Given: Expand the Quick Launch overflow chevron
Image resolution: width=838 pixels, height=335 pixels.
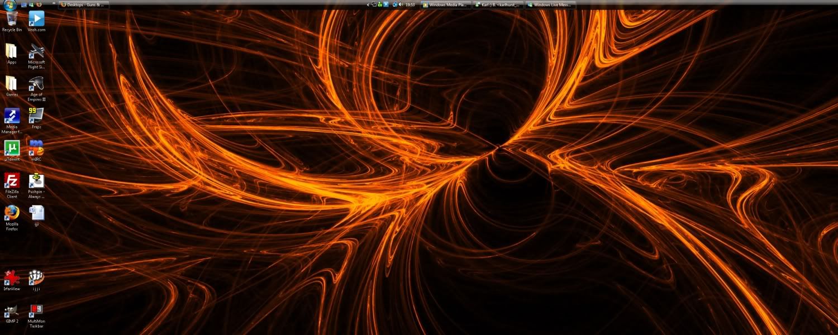Looking at the screenshot, I should (54, 4).
